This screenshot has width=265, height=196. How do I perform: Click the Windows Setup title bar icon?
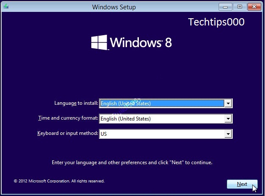click(x=6, y=6)
